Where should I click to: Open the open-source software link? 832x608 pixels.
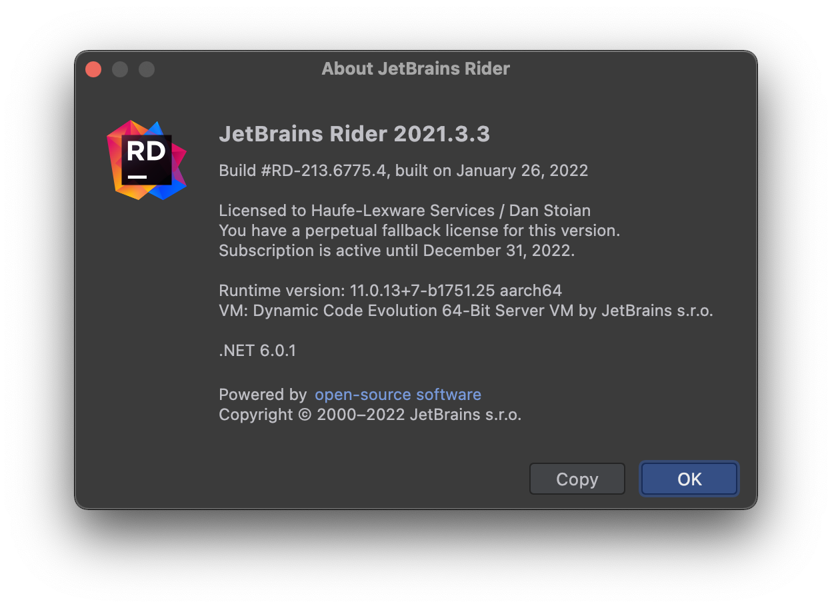coord(398,394)
